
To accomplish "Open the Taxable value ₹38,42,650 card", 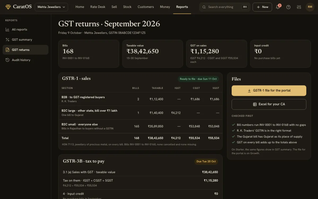I will coord(153,54).
